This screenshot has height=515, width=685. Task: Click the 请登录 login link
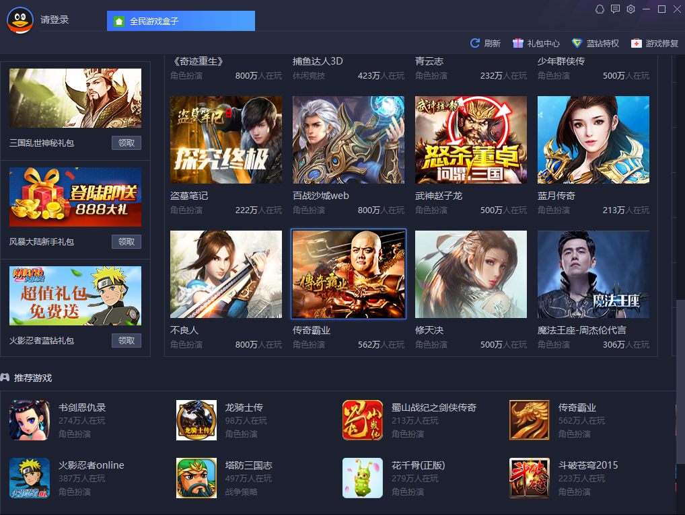(55, 19)
